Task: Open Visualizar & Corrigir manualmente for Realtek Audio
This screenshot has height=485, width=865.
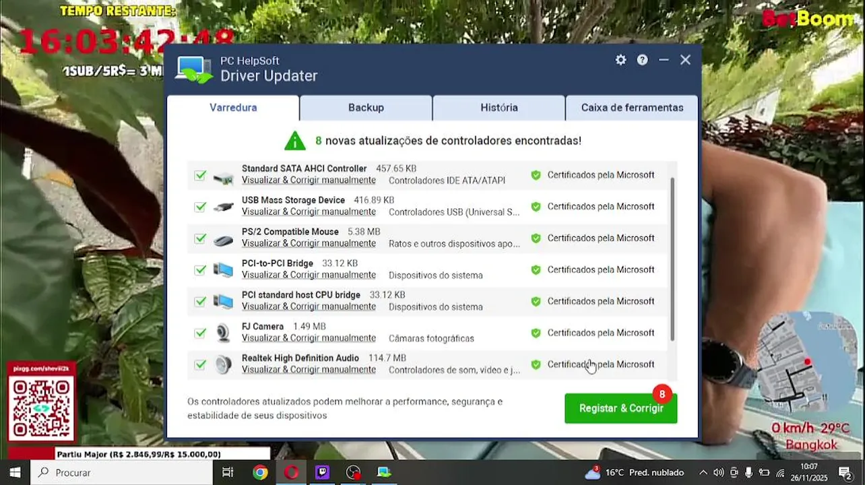Action: pos(309,370)
